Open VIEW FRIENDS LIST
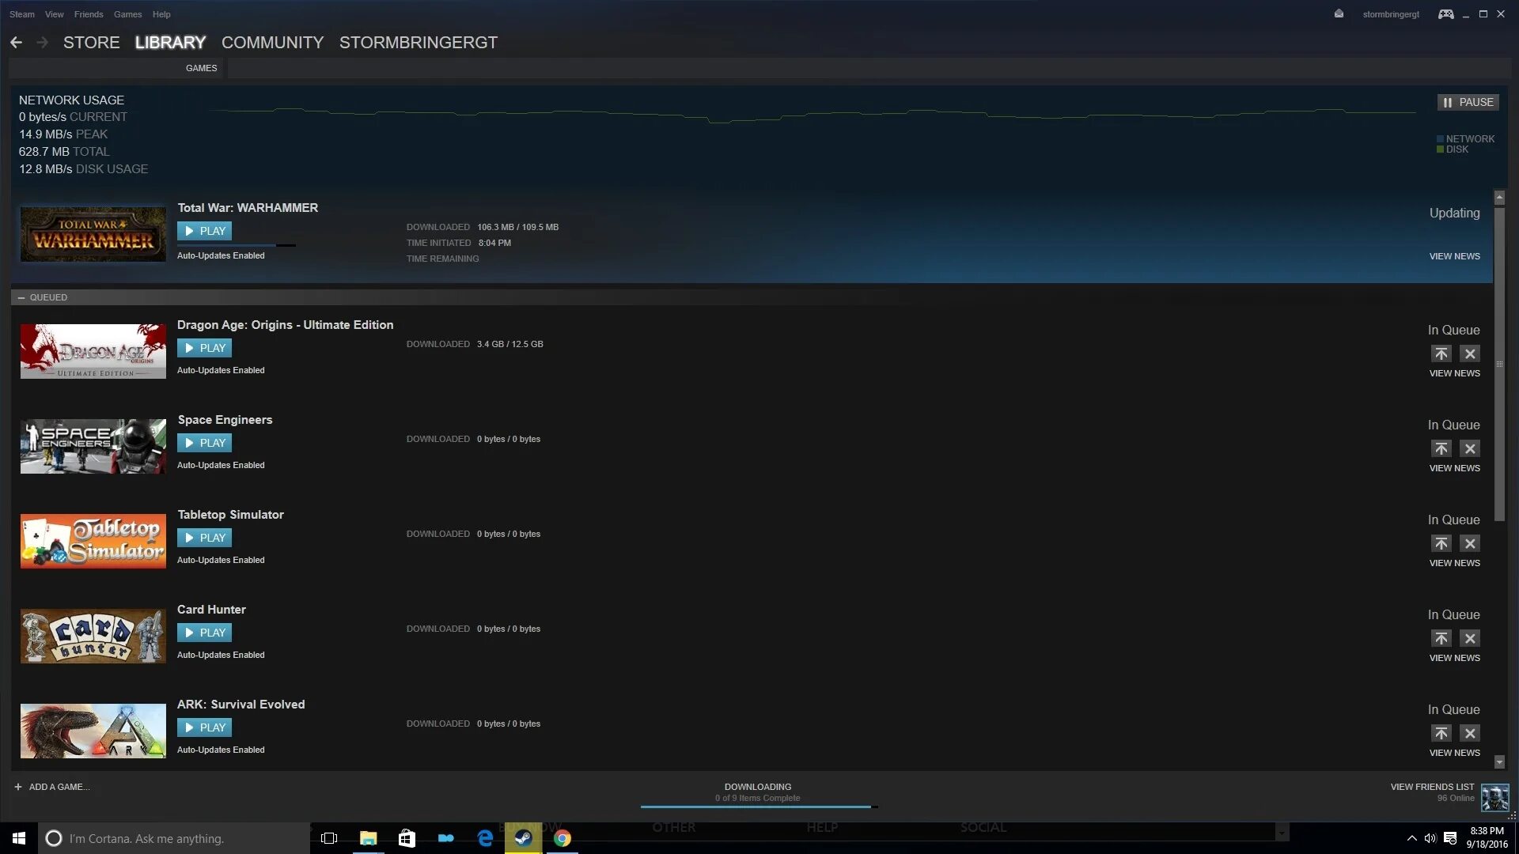This screenshot has height=854, width=1519. (1432, 787)
